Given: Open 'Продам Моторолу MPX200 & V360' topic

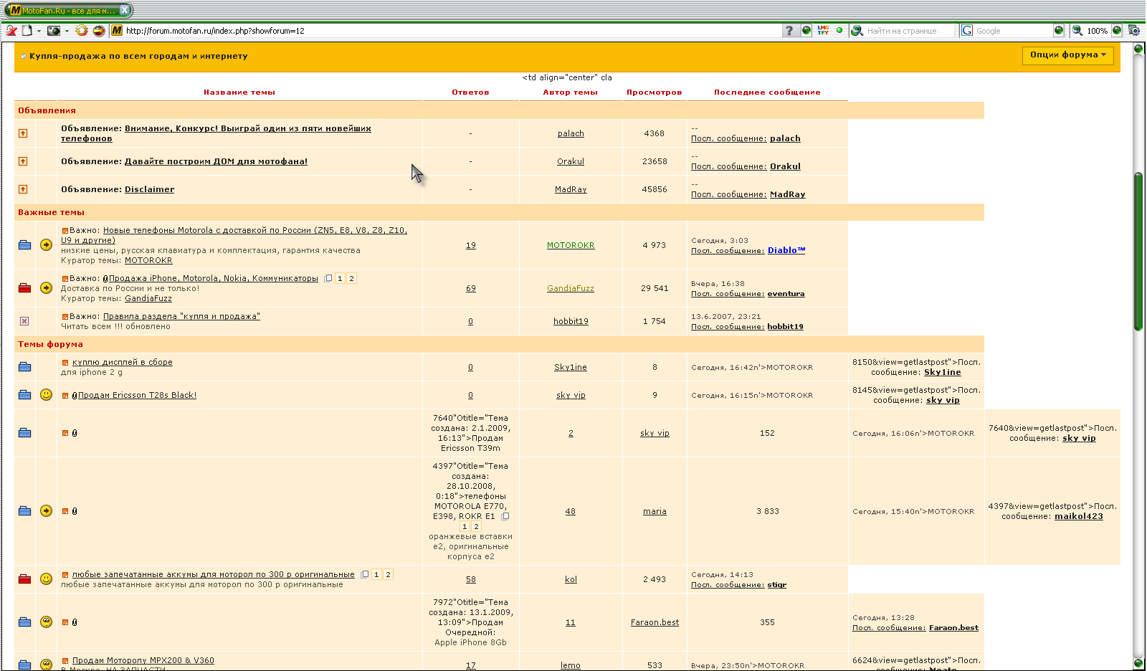Looking at the screenshot, I should coord(143,660).
